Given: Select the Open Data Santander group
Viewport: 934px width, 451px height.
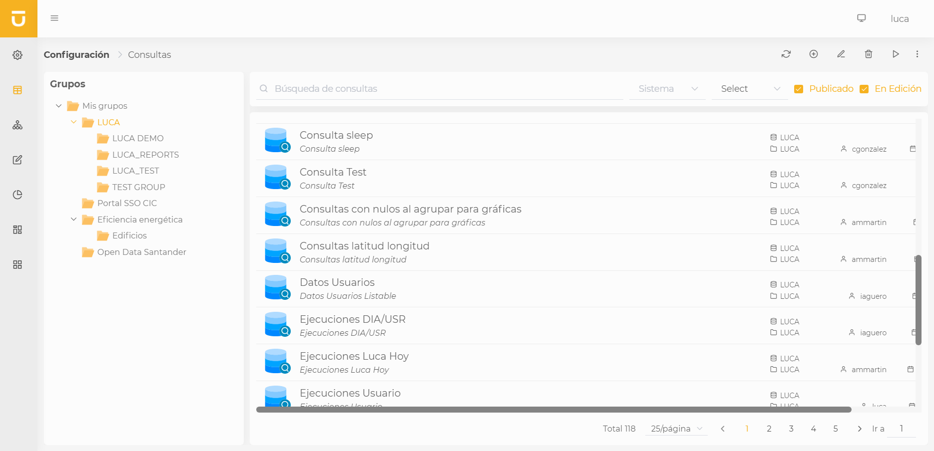Looking at the screenshot, I should click(x=141, y=252).
